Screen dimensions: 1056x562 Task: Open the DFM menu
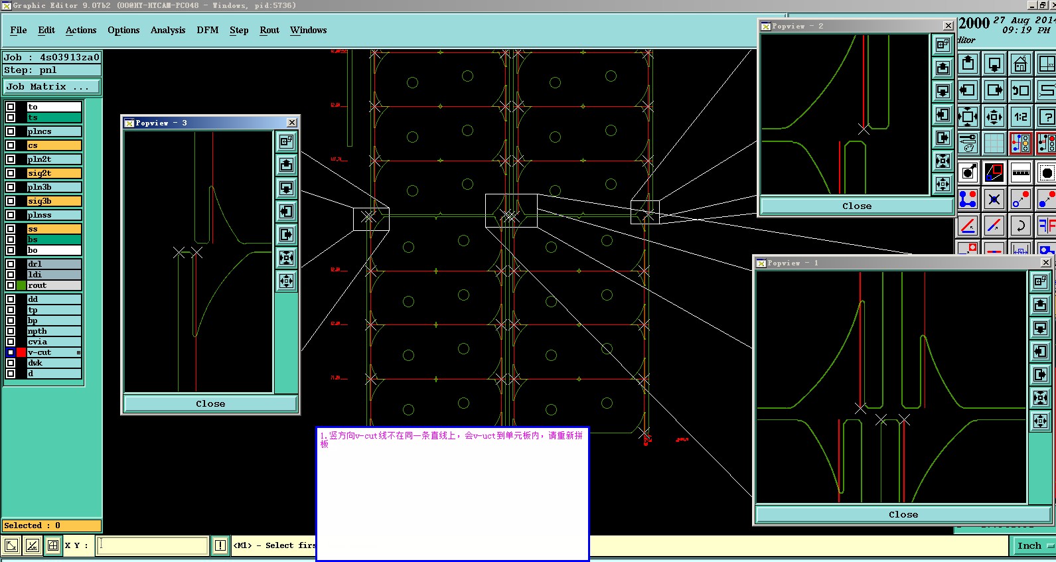click(x=208, y=30)
